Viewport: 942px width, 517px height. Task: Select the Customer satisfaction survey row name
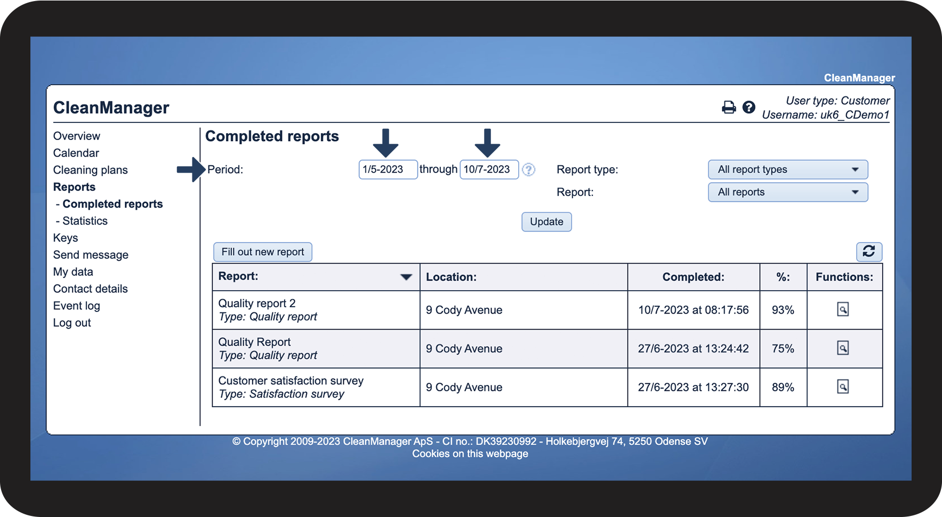291,381
